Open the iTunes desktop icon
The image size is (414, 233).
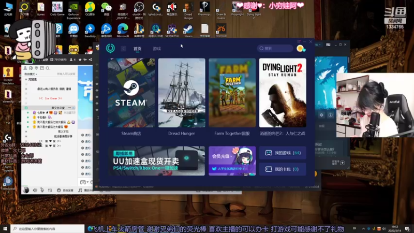(41, 9)
